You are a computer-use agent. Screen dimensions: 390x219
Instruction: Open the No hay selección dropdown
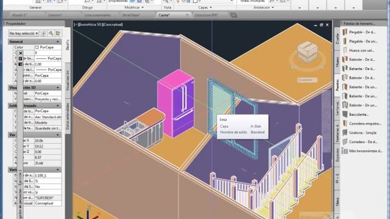point(24,33)
